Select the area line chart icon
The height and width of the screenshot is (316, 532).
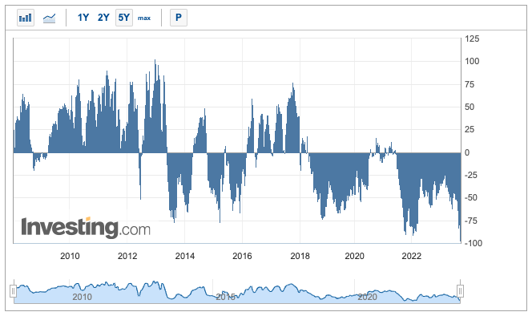pos(49,18)
